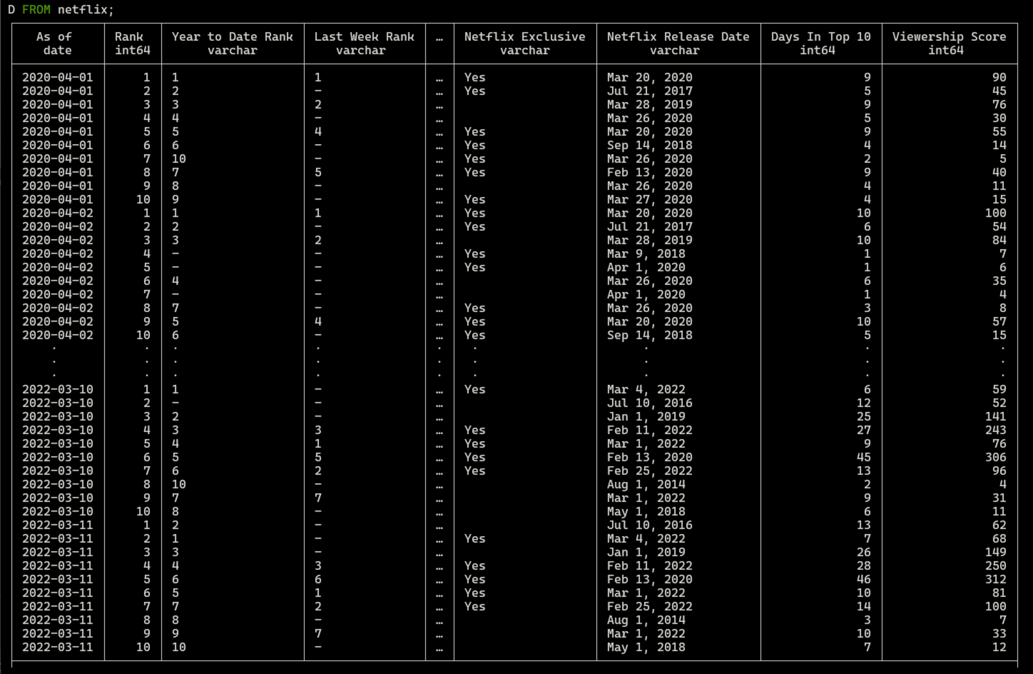Select the 'Days In Top 10 int64' header

point(821,43)
